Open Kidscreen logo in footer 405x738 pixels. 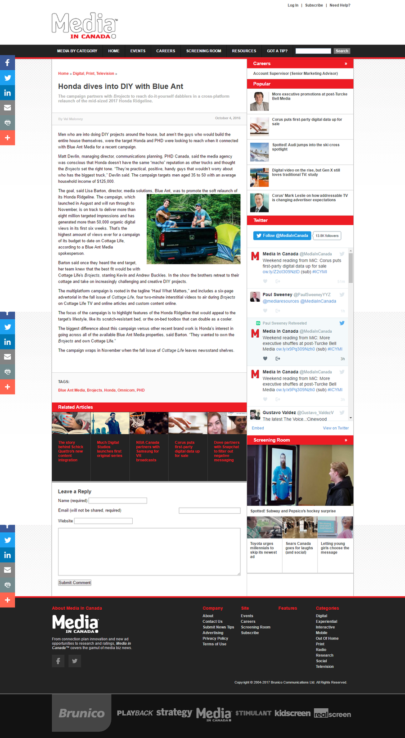coord(292,713)
